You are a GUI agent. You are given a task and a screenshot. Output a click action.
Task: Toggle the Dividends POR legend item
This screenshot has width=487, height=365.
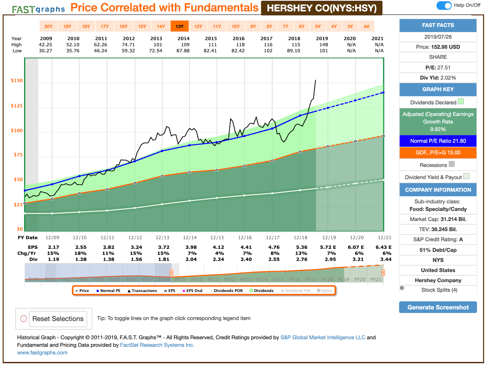(226, 291)
